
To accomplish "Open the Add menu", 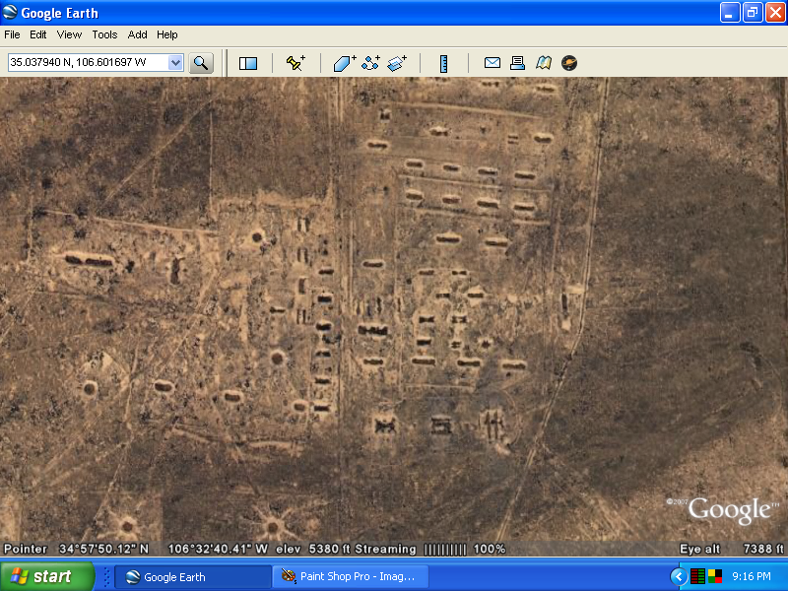I will point(137,34).
